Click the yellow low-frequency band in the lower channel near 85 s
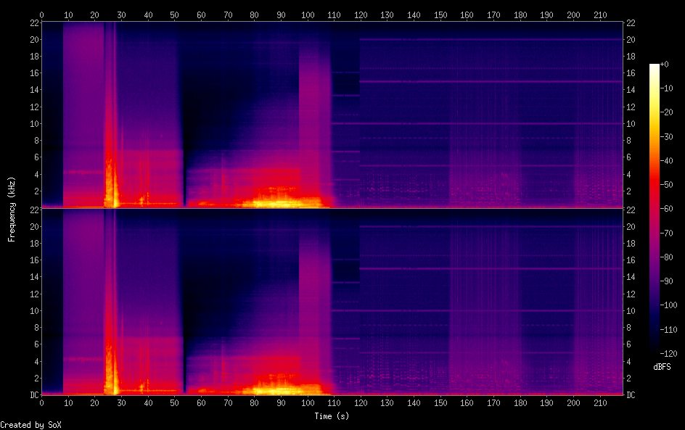Image resolution: width=685 pixels, height=430 pixels. tap(267, 389)
